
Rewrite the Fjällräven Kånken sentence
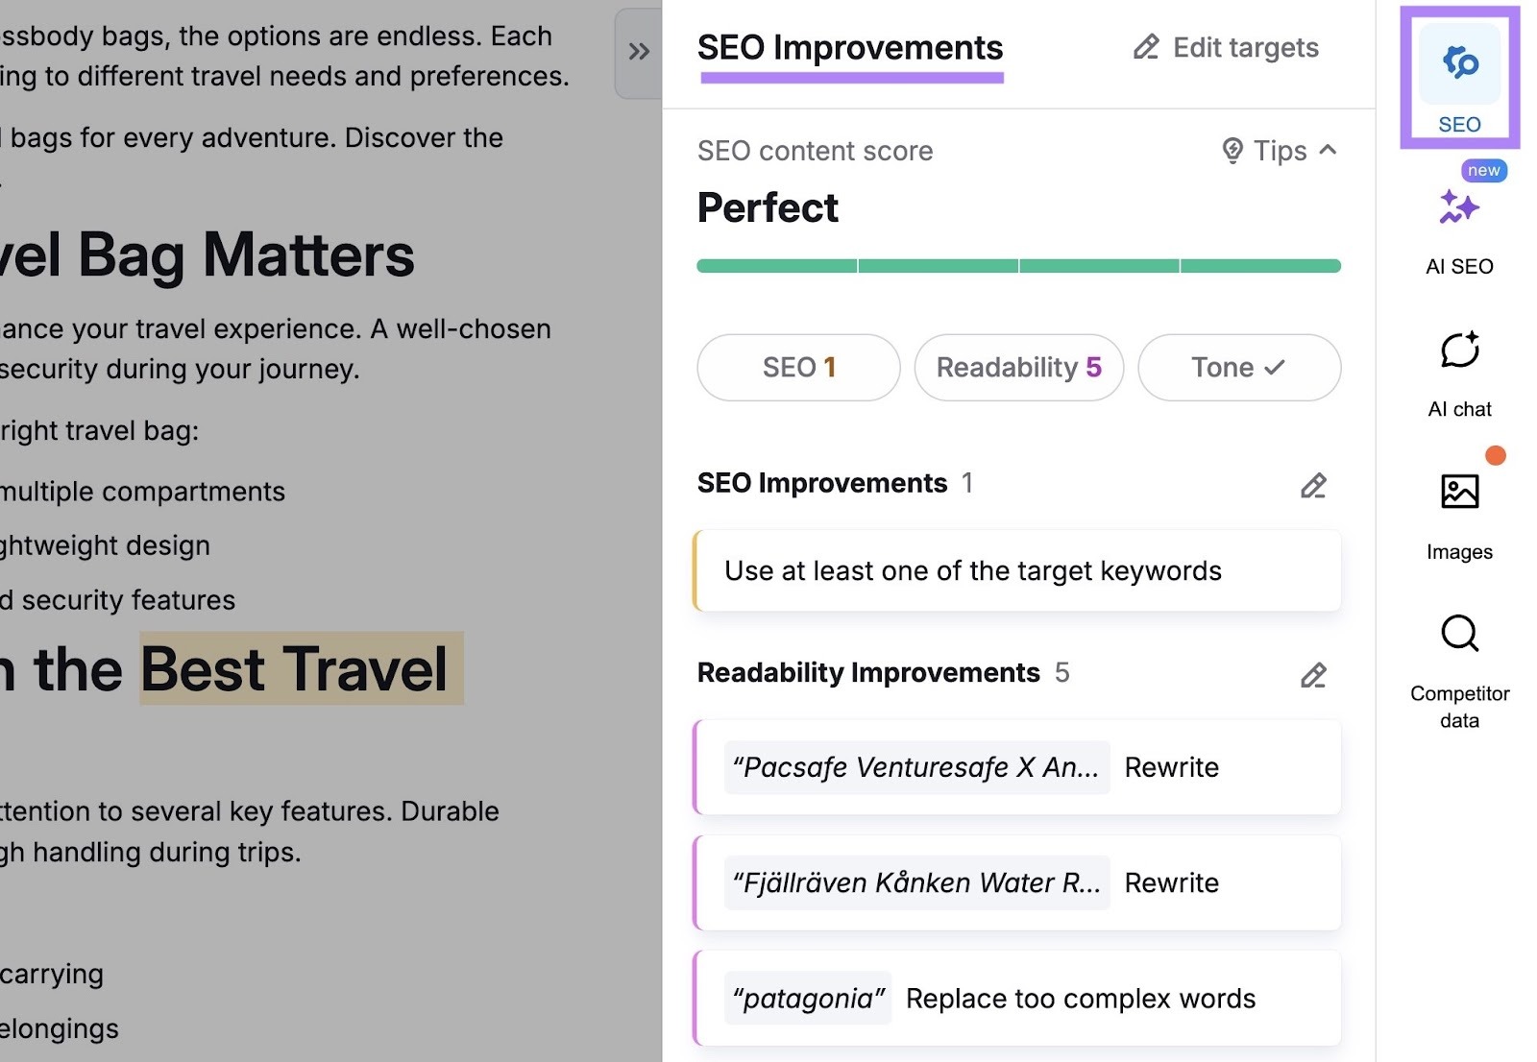tap(1171, 882)
